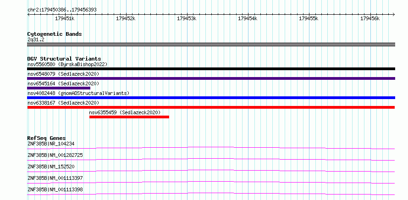Image resolution: width=408 pixels, height=200 pixels.
Task: Open variant label nsv6545164 (Sedlazeck2020)
Action: click(x=63, y=83)
